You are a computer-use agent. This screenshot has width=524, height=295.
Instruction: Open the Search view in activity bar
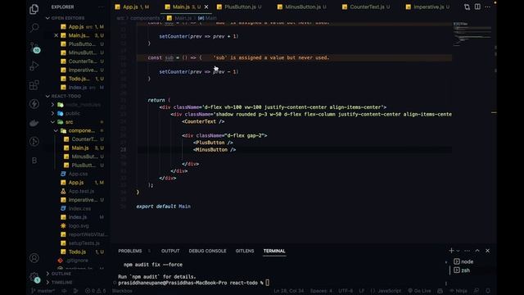pos(34,28)
